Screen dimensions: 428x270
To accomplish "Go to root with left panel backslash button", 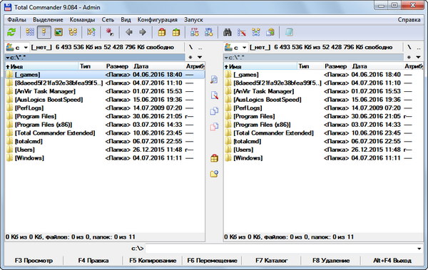I will click(x=190, y=48).
